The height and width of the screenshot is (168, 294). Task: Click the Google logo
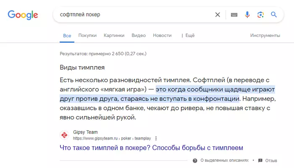tap(23, 15)
